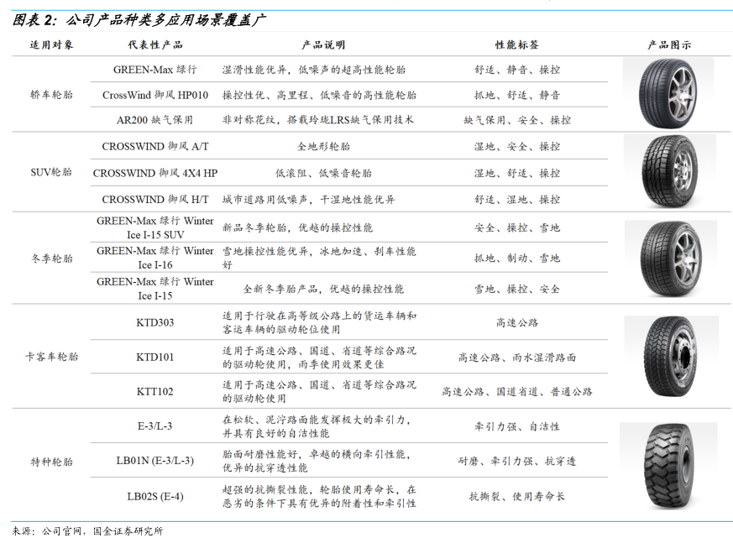Select the 产品图示 column header
733x543 pixels.
(669, 44)
